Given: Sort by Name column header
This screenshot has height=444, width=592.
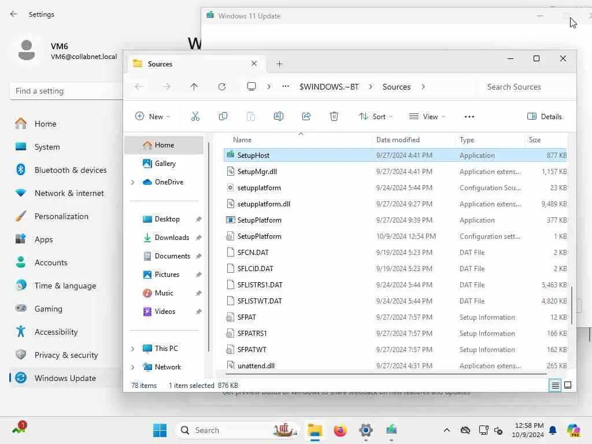Looking at the screenshot, I should point(242,140).
